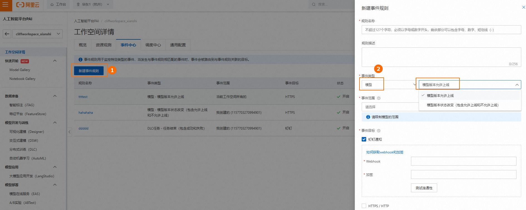
Task: Open Model Gallery in the sidebar
Action: click(x=20, y=70)
